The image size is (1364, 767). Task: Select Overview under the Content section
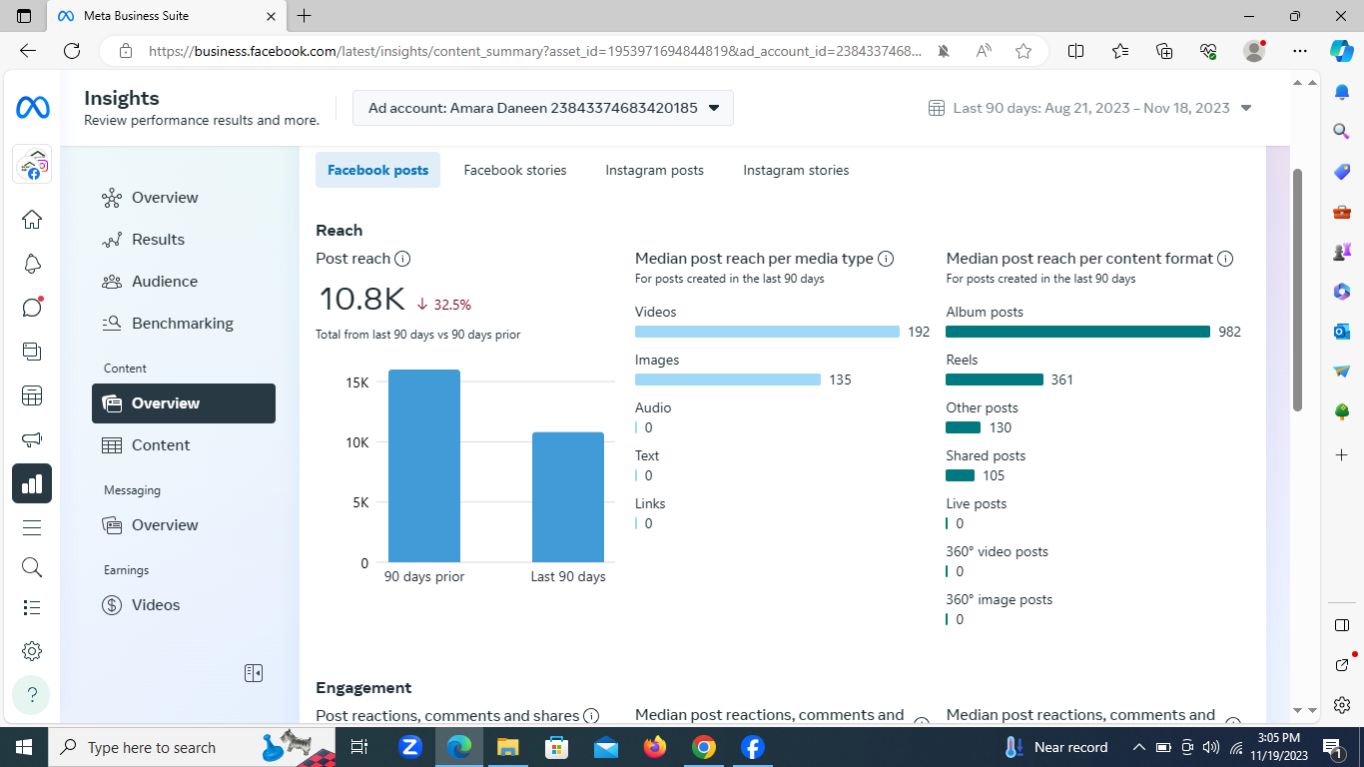(x=184, y=403)
